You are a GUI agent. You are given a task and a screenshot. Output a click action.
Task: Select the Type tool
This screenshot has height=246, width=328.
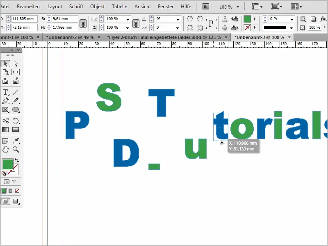[x=5, y=92]
